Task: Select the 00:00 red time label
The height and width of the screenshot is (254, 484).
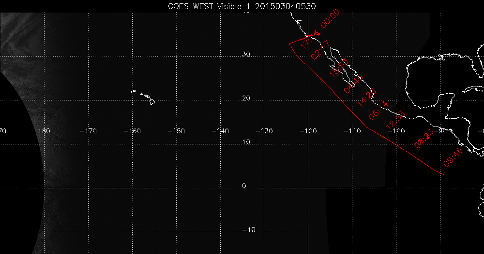Action: pyautogui.click(x=329, y=19)
